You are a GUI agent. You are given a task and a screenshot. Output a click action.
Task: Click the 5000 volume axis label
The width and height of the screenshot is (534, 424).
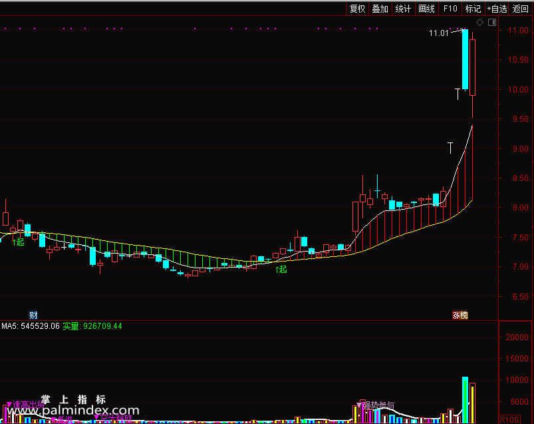519,402
